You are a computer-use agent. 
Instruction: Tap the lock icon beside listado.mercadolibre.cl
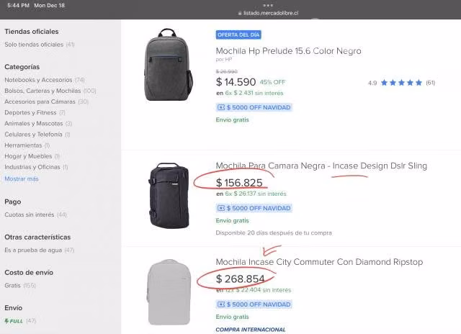pos(240,13)
